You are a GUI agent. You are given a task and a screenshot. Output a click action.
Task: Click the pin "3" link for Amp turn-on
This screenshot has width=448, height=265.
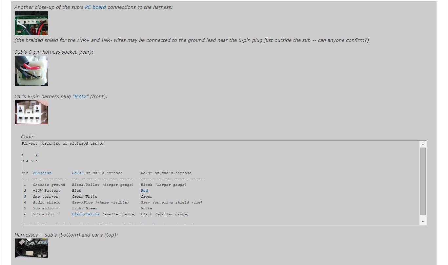pyautogui.click(x=25, y=197)
